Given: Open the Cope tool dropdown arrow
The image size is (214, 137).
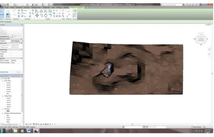Looking at the screenshot, I should (x=28, y=10).
